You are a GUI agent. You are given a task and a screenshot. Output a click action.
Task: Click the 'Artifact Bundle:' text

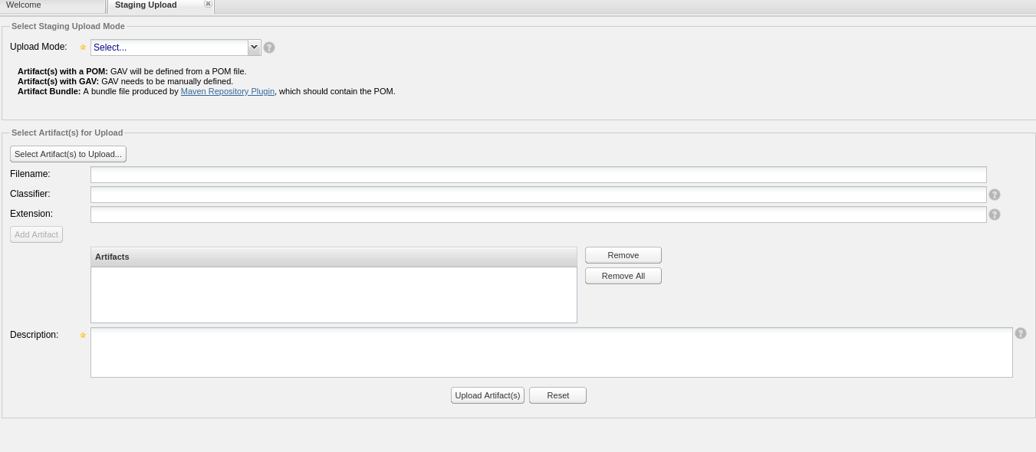click(49, 91)
